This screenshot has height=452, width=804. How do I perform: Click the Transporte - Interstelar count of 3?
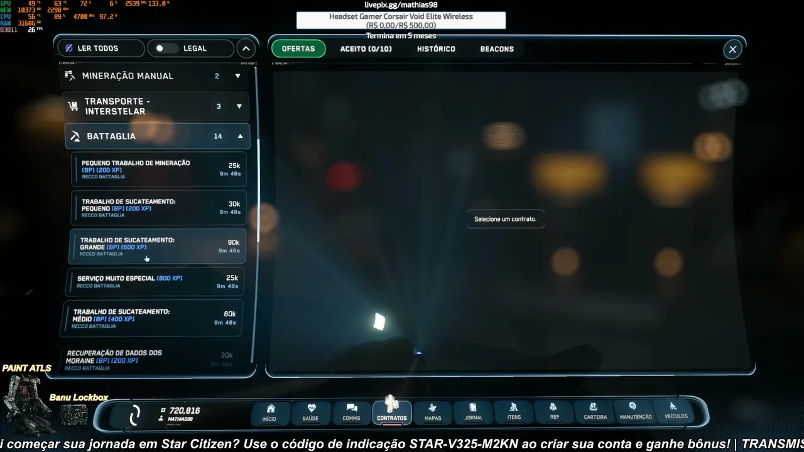(219, 107)
